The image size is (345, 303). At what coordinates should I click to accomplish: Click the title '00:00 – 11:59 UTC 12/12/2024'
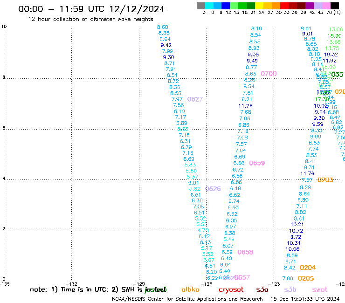91,9
